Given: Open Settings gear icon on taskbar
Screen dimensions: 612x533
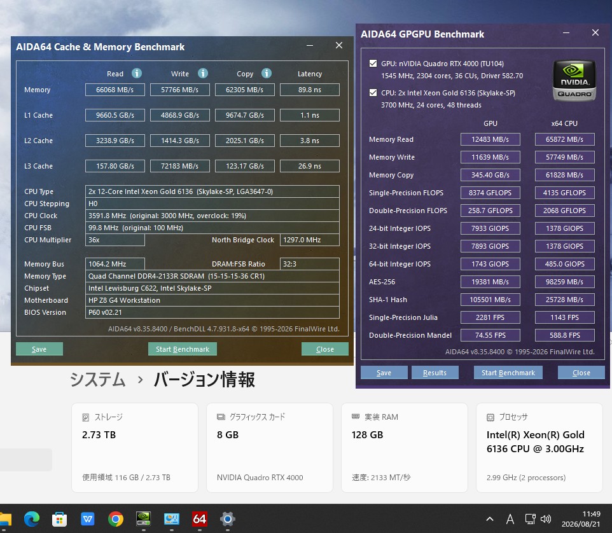Looking at the screenshot, I should [x=228, y=519].
